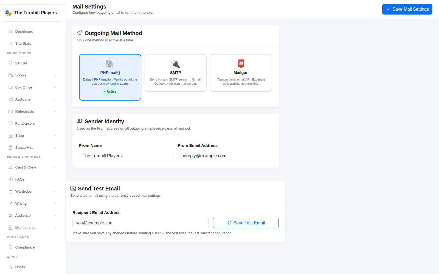Click Save Mail Settings button
Viewport: 439px width, 274px height.
[407, 9]
